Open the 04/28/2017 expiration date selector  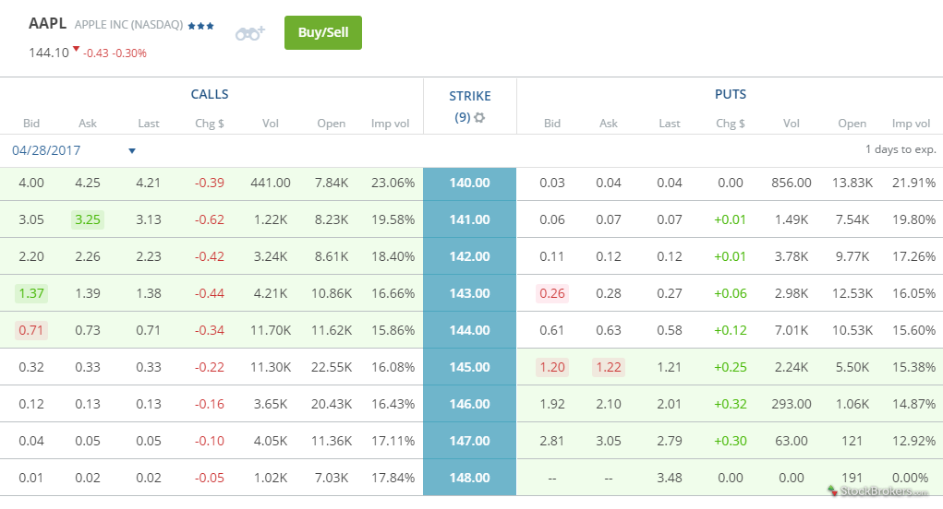tap(73, 150)
